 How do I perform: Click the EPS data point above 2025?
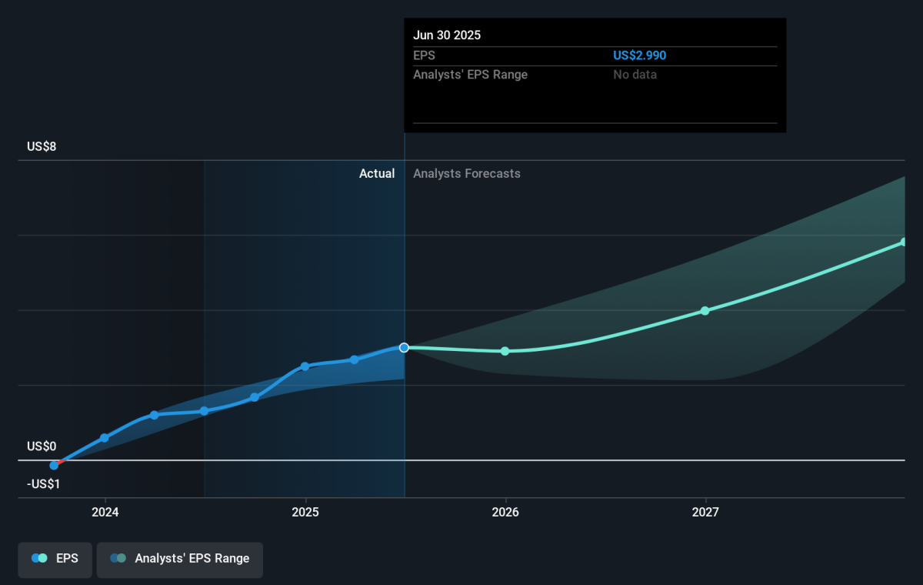tap(305, 366)
